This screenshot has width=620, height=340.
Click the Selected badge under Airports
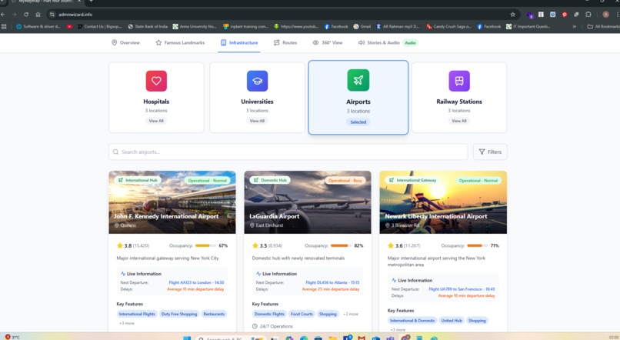(358, 122)
